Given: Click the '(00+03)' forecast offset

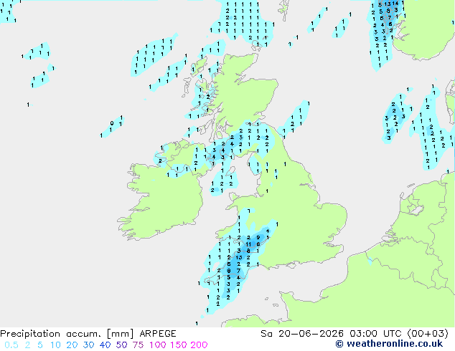Looking at the screenshot, I should coord(428,334).
